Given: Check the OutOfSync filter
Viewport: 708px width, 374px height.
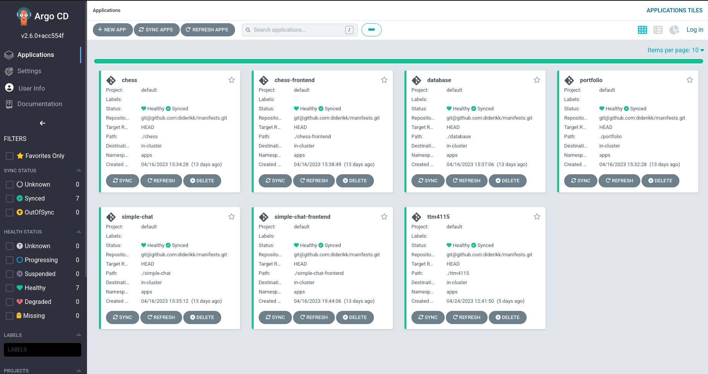Looking at the screenshot, I should pyautogui.click(x=10, y=213).
